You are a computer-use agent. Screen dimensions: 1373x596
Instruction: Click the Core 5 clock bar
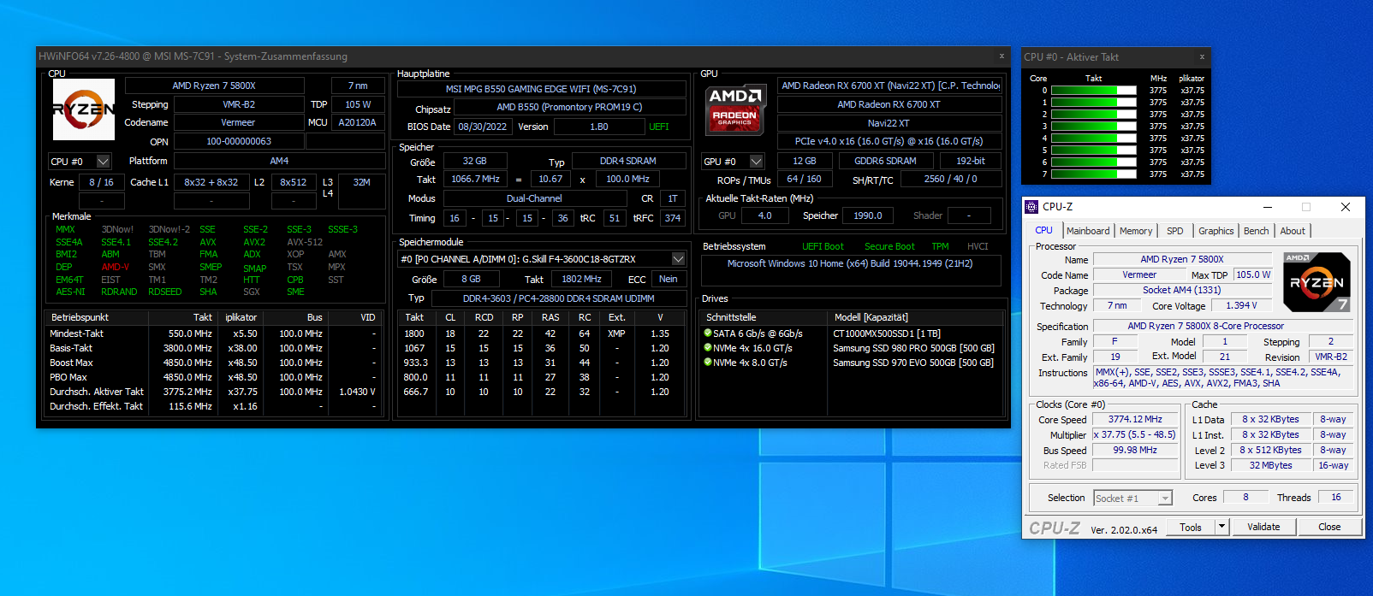click(1093, 150)
